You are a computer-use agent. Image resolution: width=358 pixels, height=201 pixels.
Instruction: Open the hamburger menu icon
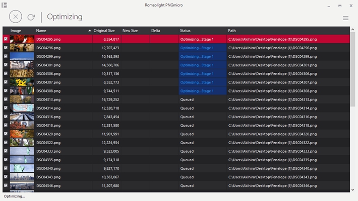coord(345,18)
